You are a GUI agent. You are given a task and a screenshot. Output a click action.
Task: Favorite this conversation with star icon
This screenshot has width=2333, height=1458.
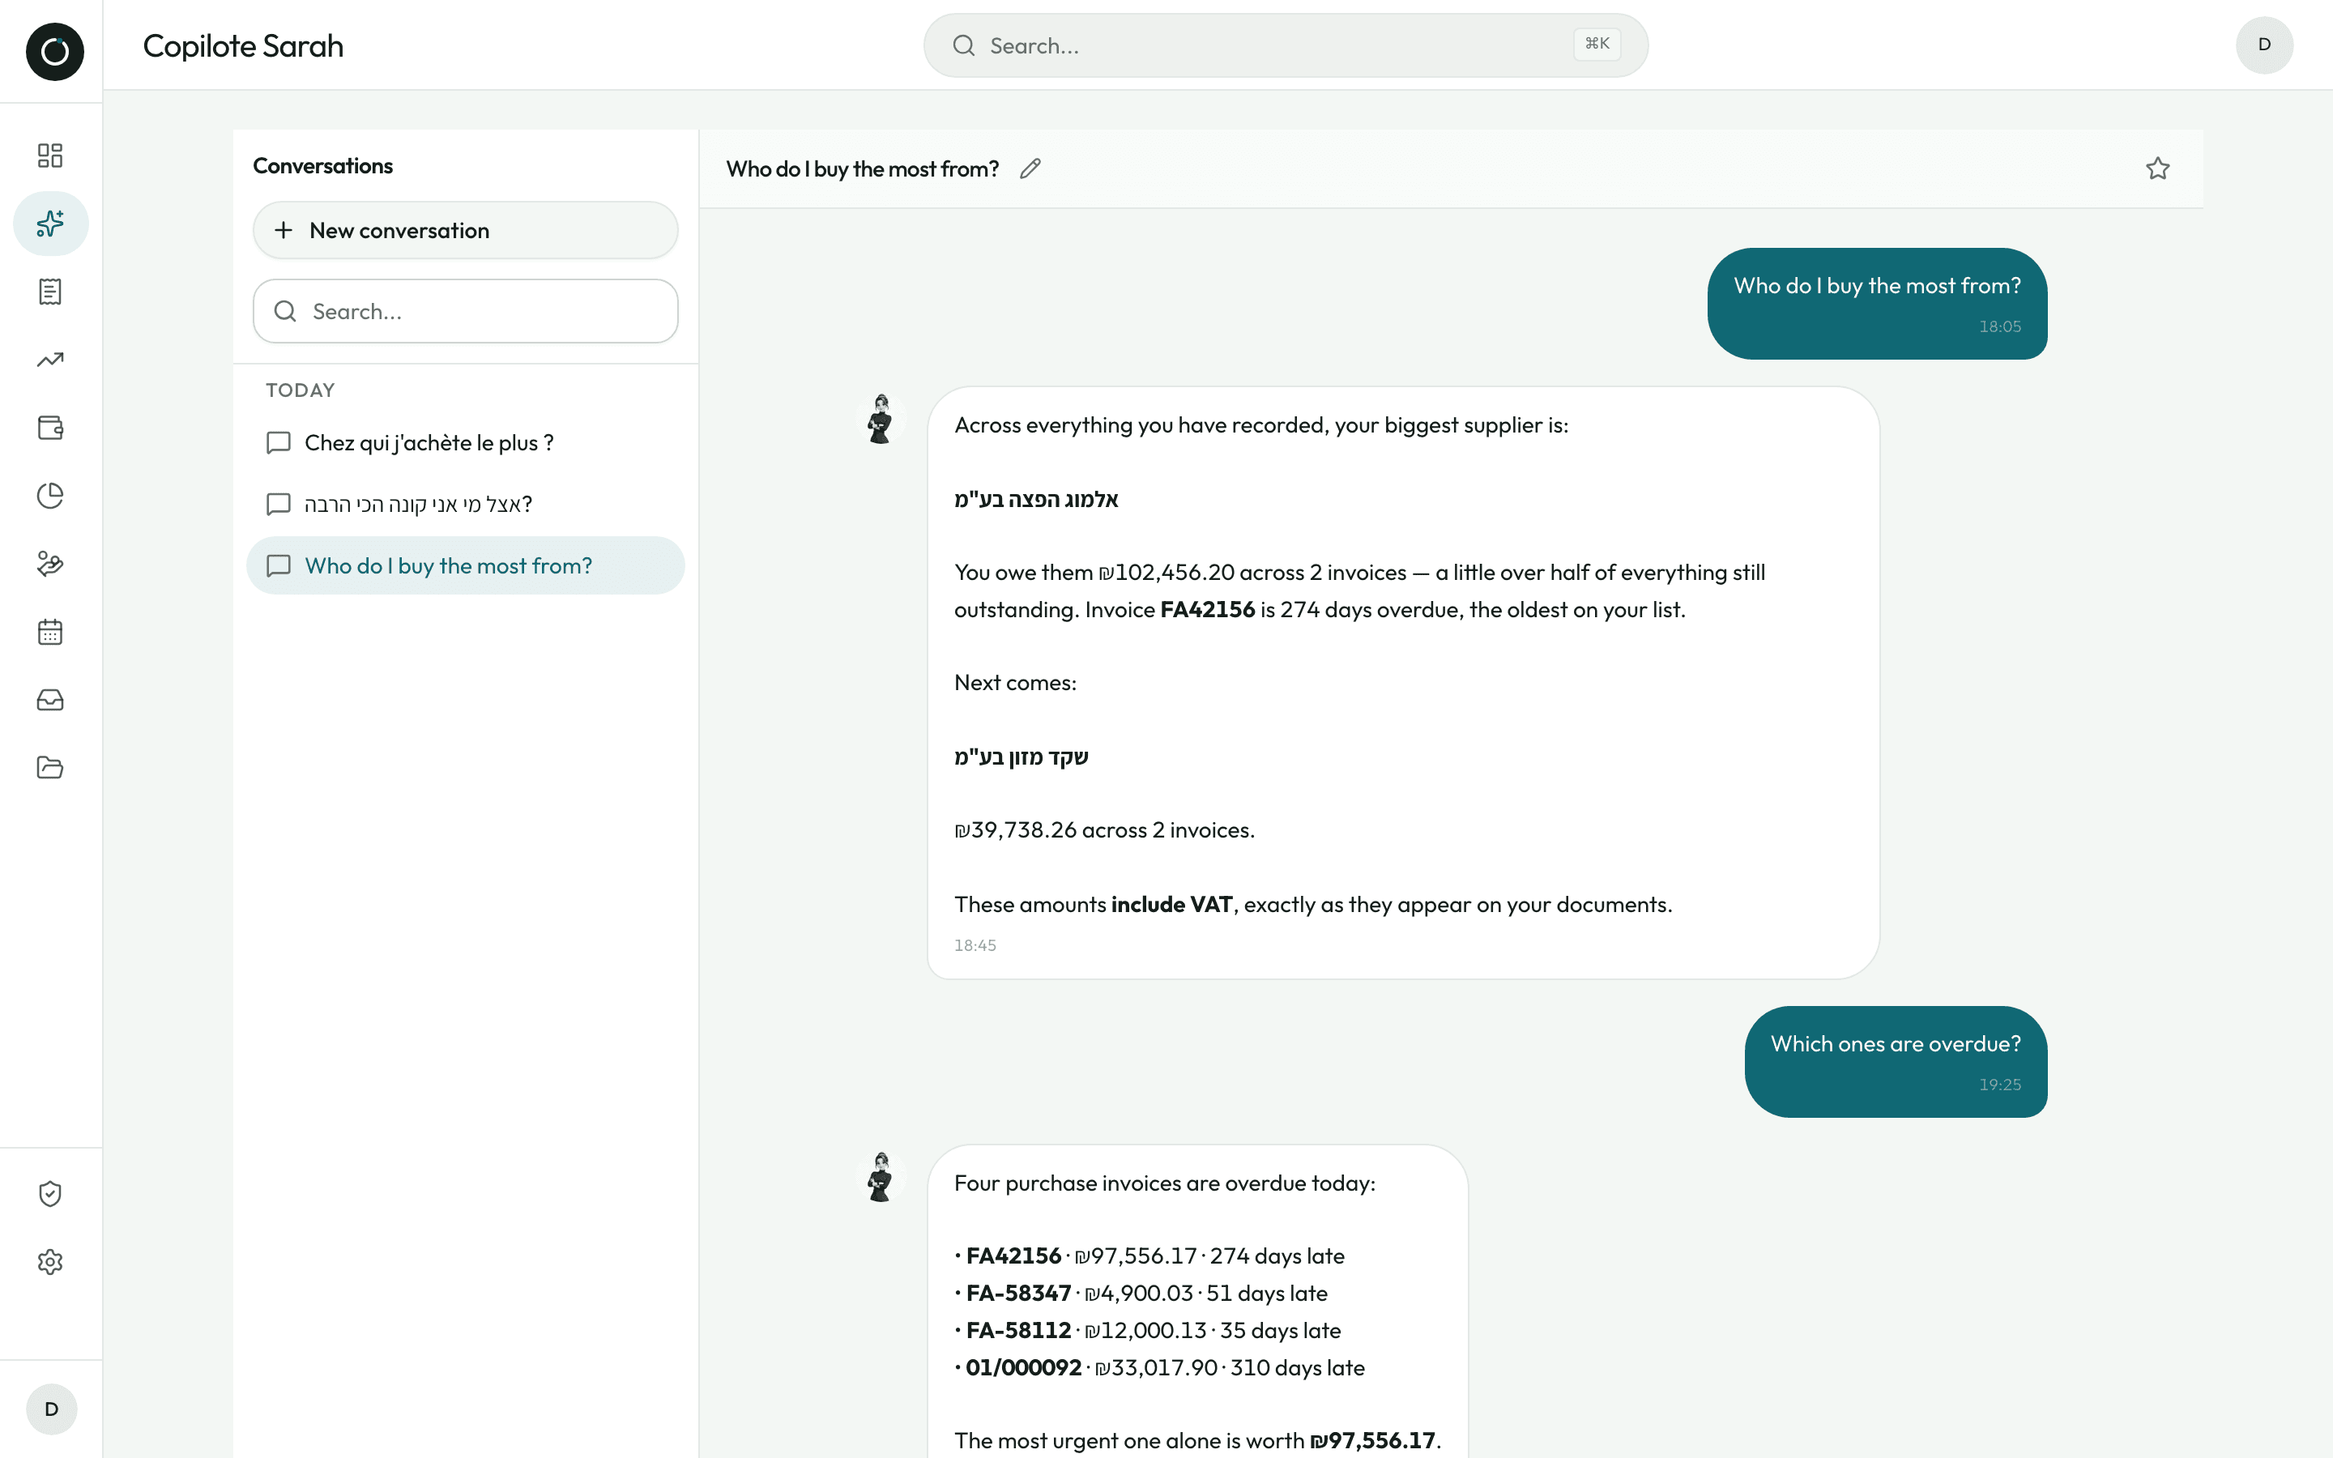point(2157,168)
